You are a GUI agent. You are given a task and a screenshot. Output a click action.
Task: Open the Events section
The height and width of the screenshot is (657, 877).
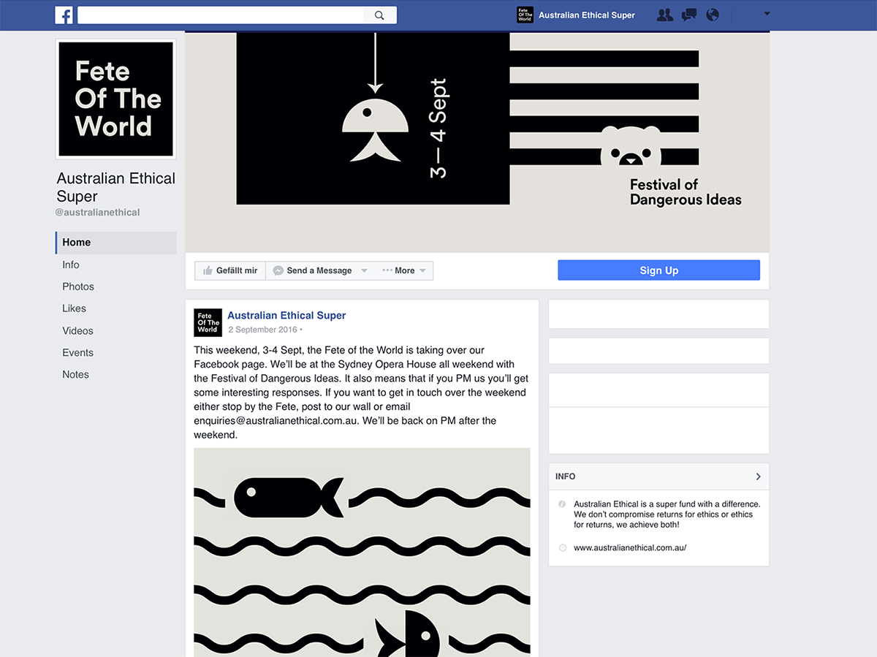(x=78, y=352)
